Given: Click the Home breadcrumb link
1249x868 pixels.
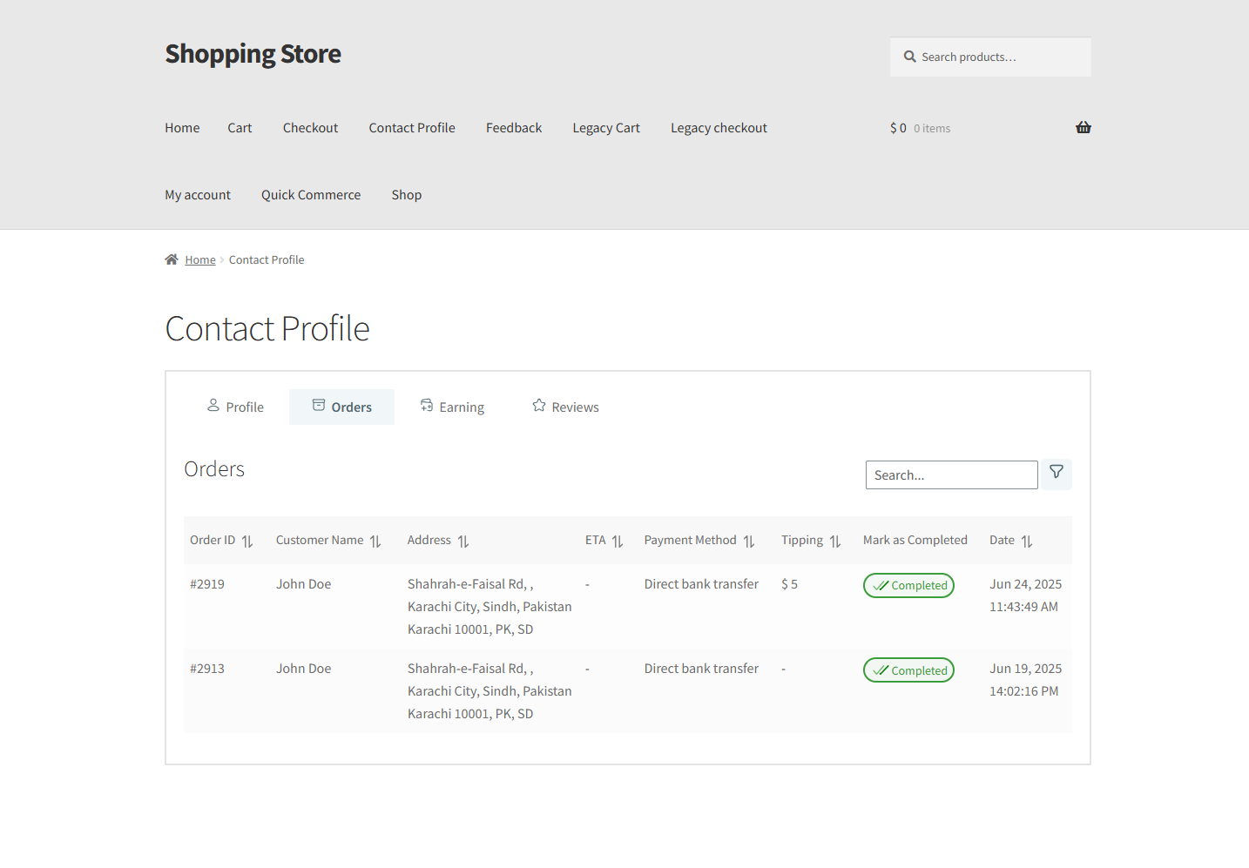Looking at the screenshot, I should coord(200,260).
